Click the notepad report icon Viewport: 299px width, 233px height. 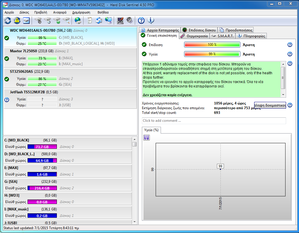click(89, 21)
